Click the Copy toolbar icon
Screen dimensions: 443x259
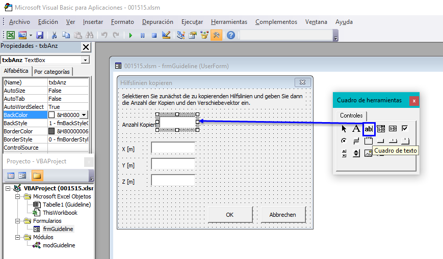click(x=66, y=35)
